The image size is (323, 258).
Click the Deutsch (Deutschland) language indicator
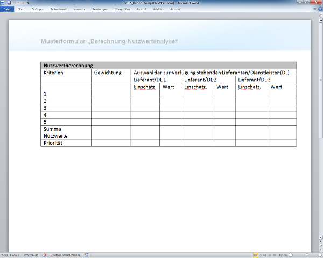(65, 255)
